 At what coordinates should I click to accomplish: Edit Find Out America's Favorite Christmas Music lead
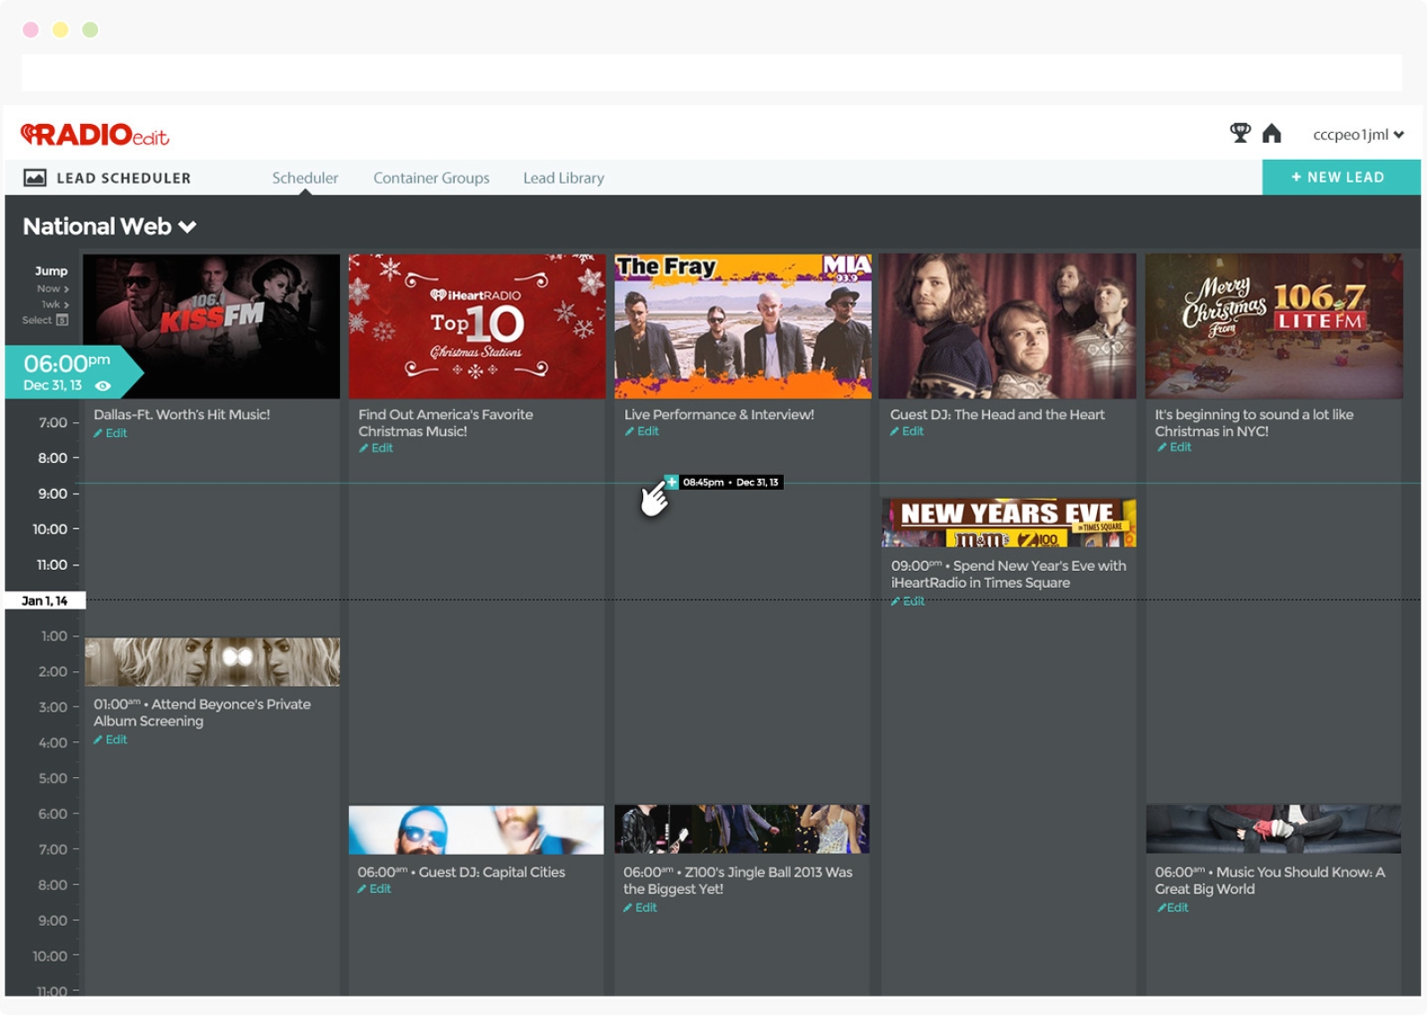point(375,449)
